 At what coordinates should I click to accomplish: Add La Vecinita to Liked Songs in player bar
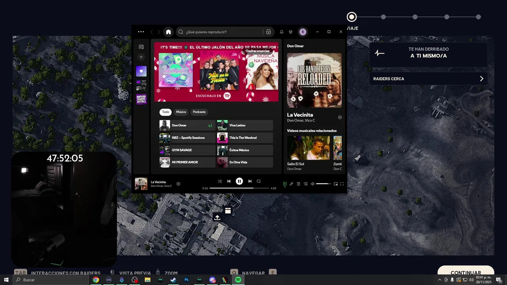click(178, 184)
